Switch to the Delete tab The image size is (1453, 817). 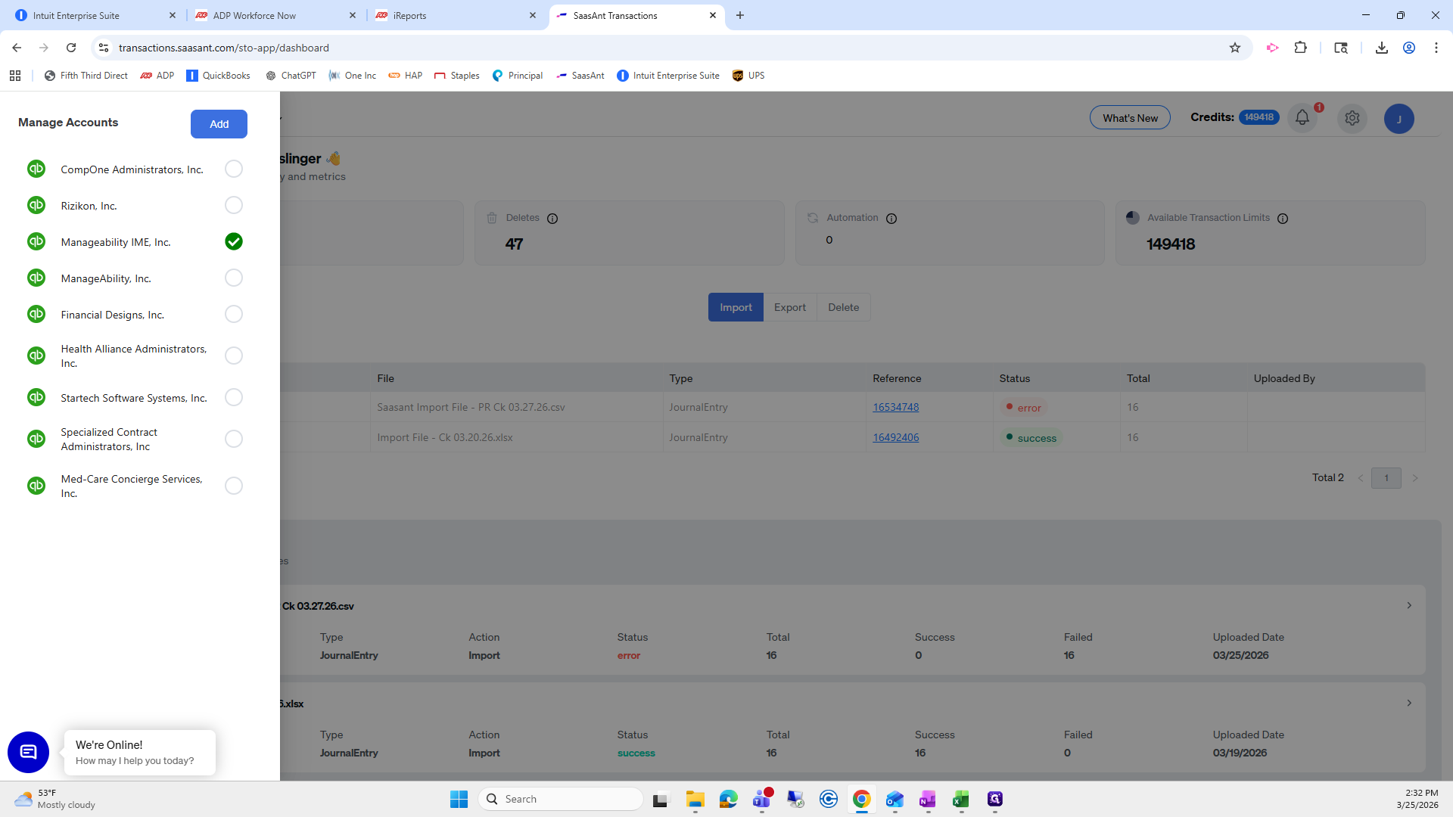tap(843, 307)
